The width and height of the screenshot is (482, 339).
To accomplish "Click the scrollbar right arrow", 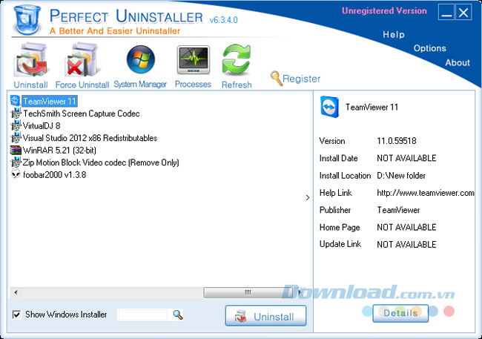I will pos(300,292).
